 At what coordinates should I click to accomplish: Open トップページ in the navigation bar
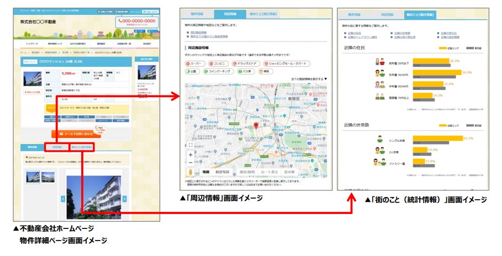pyautogui.click(x=32, y=44)
